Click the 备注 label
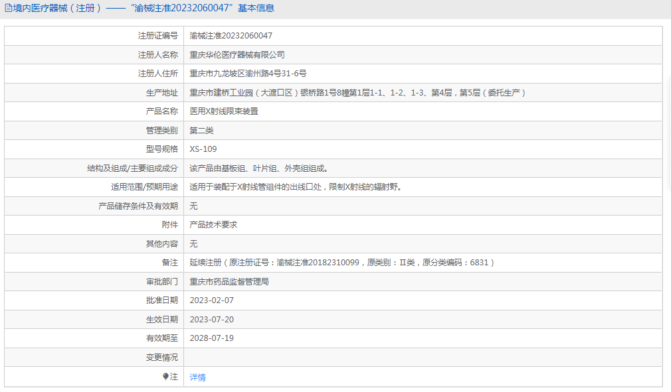The image size is (671, 392). click(x=170, y=263)
